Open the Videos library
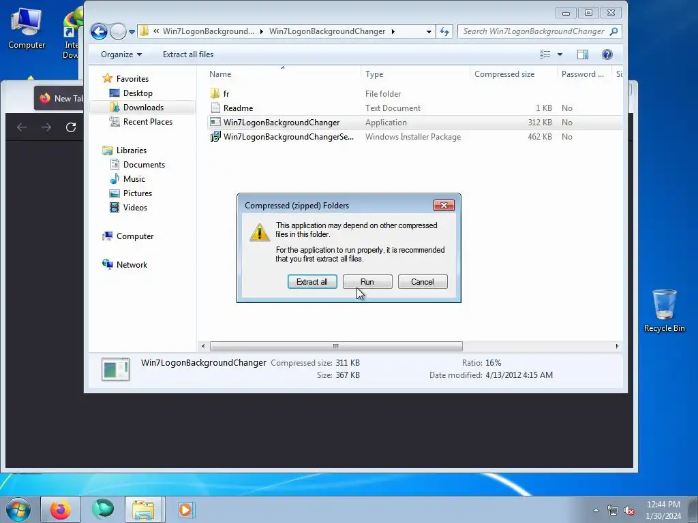 pyautogui.click(x=135, y=207)
